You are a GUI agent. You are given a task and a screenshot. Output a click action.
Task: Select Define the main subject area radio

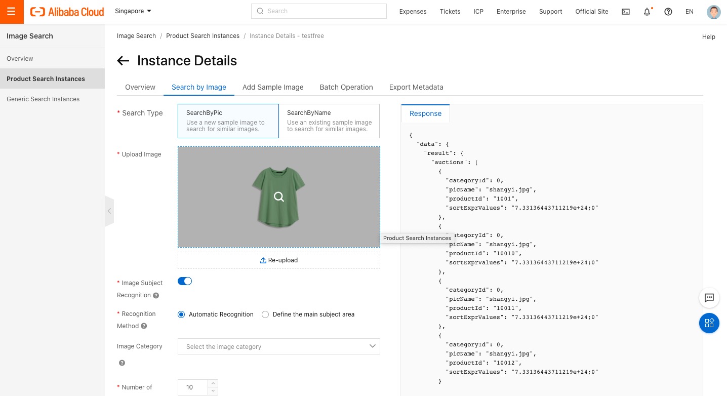(x=265, y=314)
